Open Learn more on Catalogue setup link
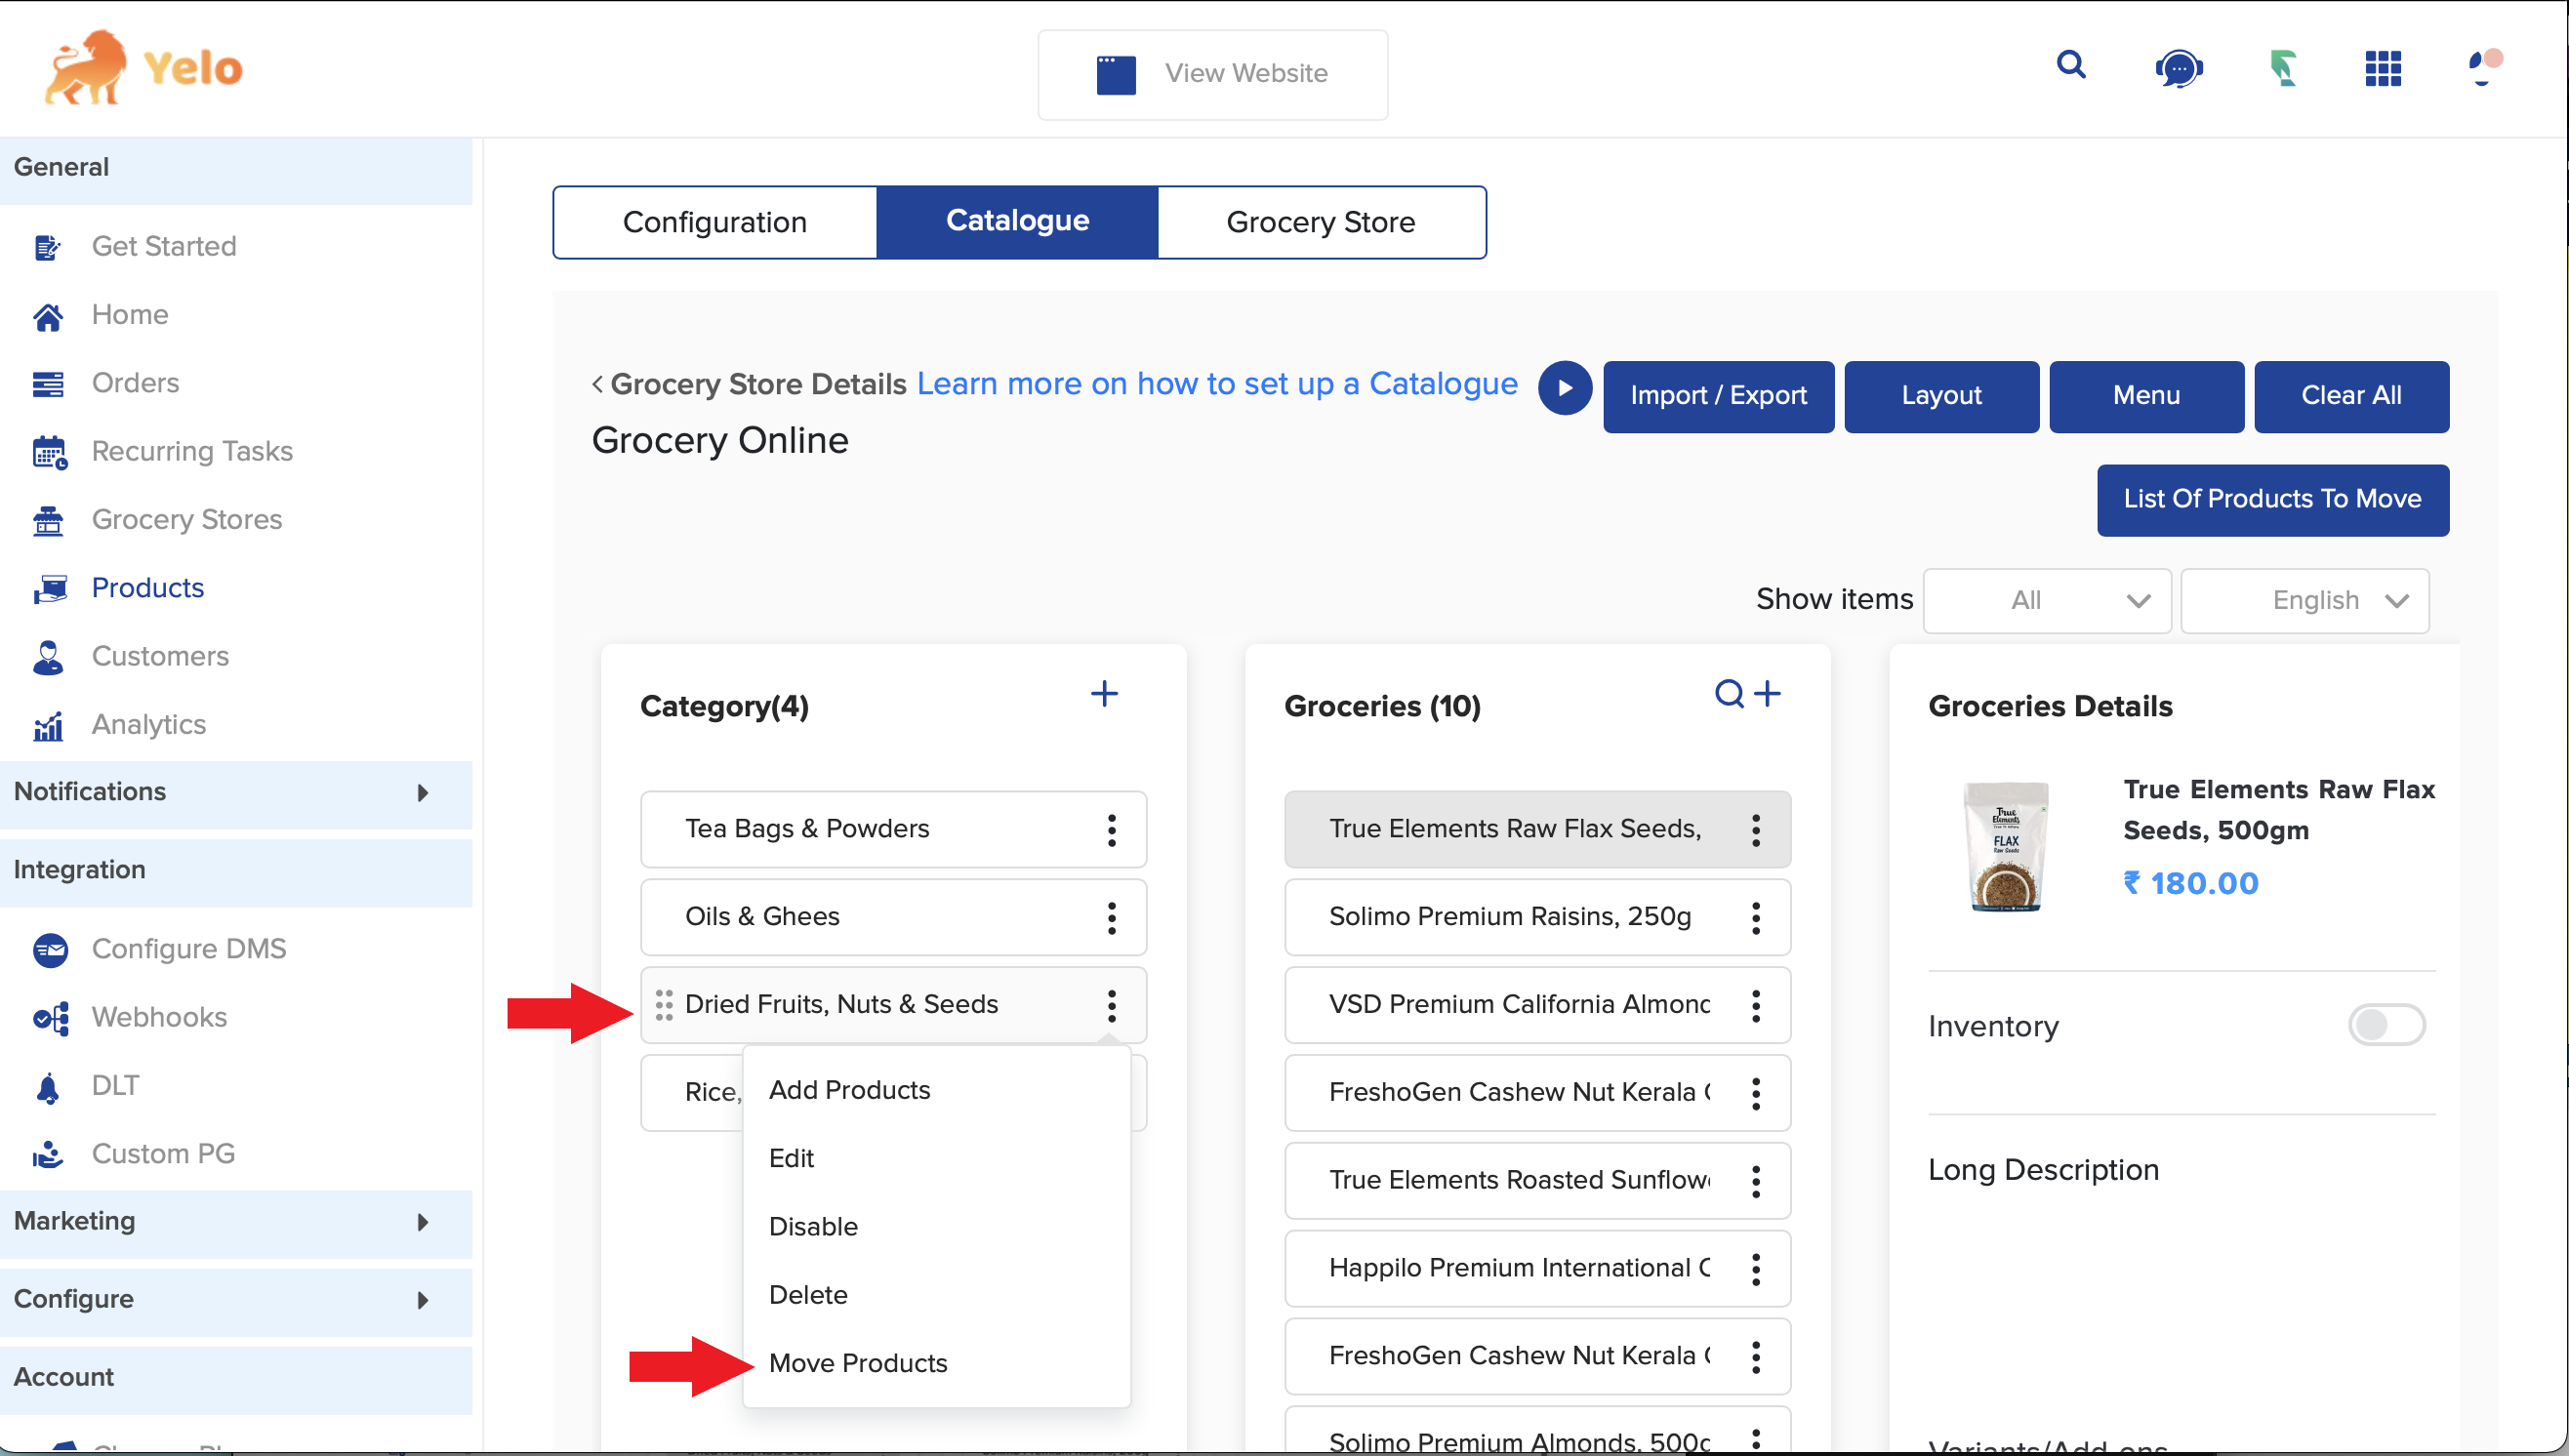 tap(1217, 384)
